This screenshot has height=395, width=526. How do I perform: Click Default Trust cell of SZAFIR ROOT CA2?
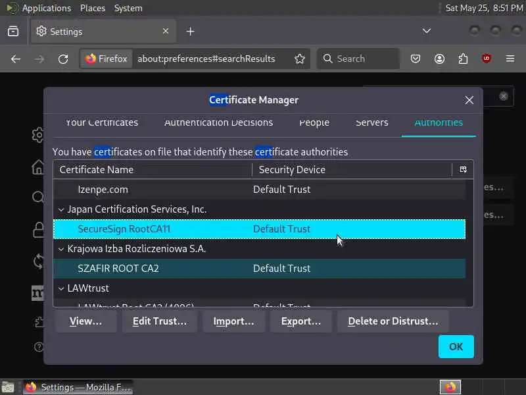click(x=282, y=269)
